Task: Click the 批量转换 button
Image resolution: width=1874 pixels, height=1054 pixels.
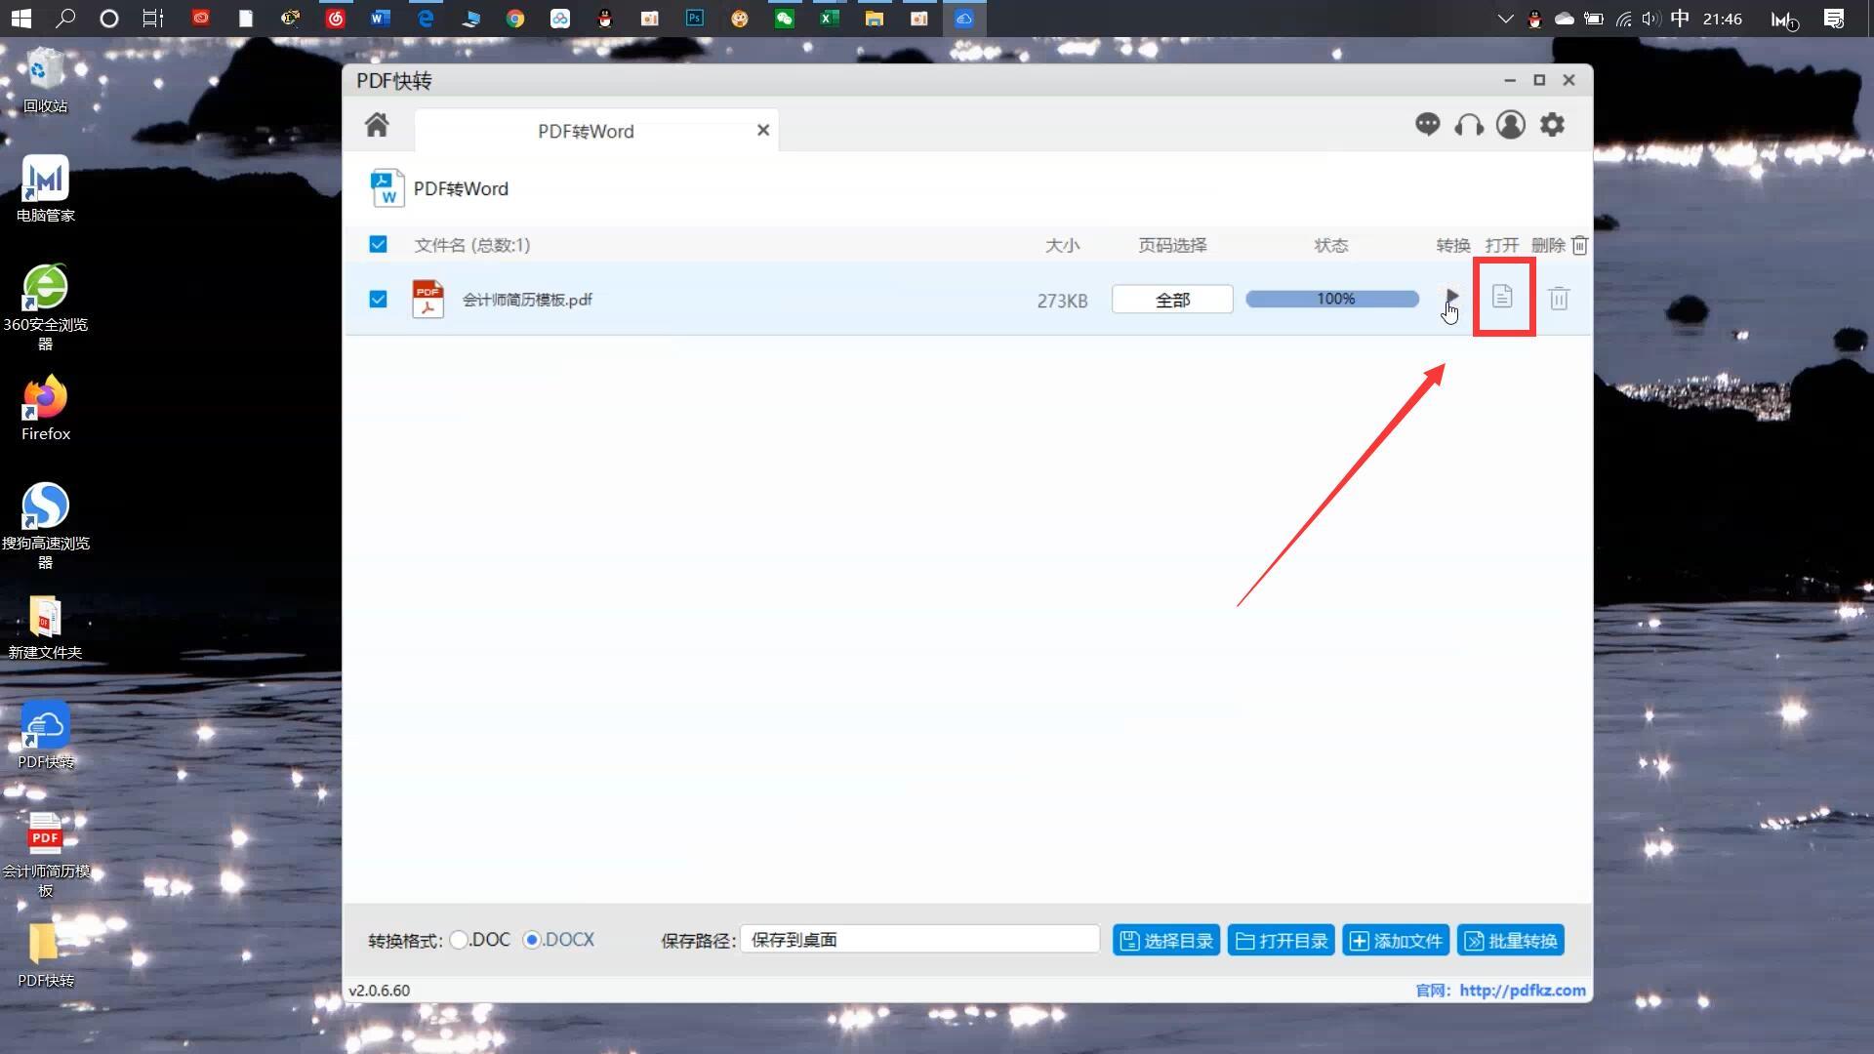Action: pyautogui.click(x=1511, y=941)
